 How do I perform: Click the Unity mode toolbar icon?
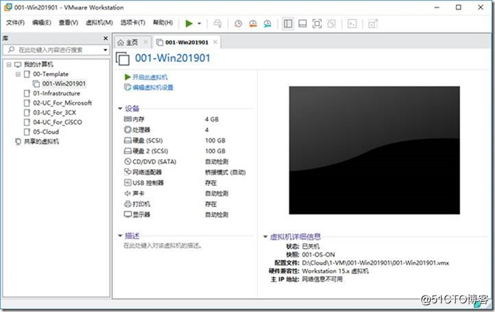pos(331,23)
